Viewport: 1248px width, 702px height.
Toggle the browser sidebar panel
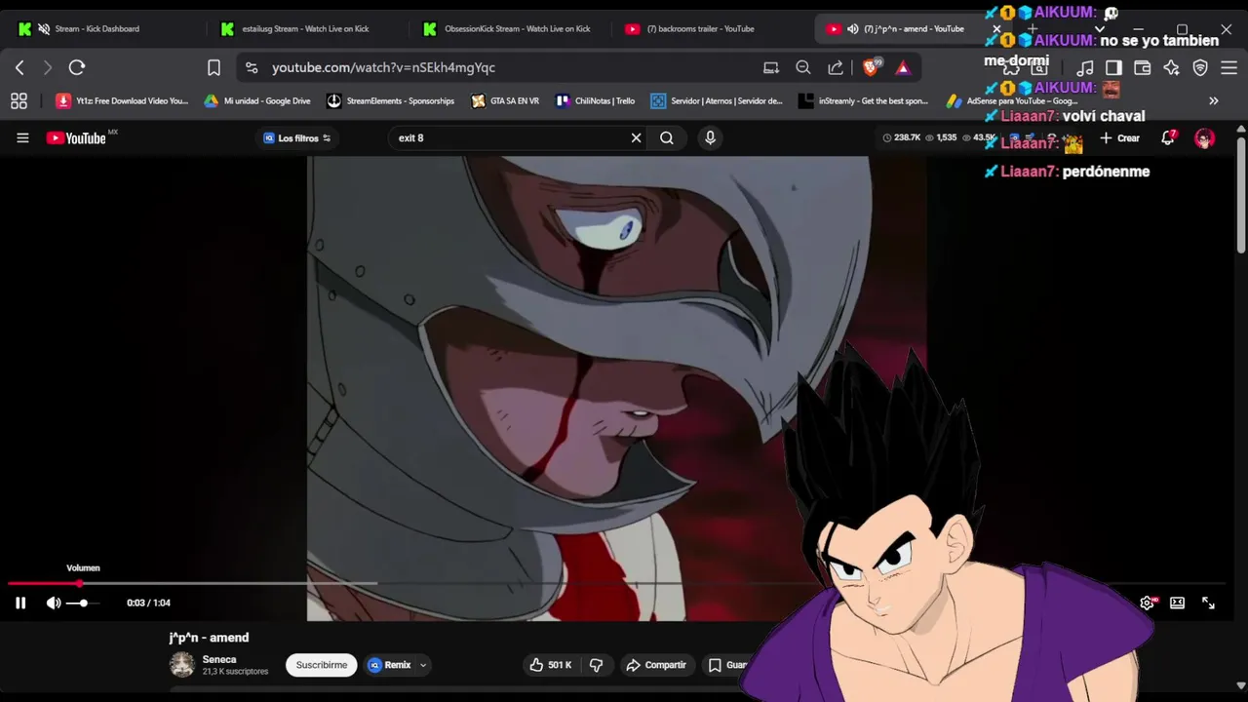coord(1113,67)
